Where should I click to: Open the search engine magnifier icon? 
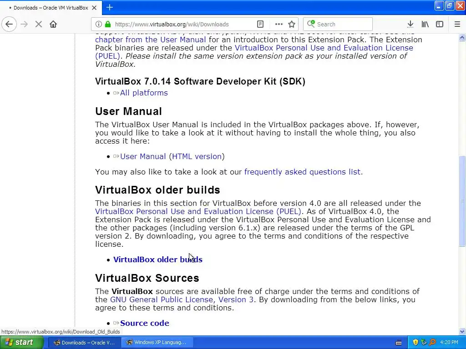pos(311,24)
